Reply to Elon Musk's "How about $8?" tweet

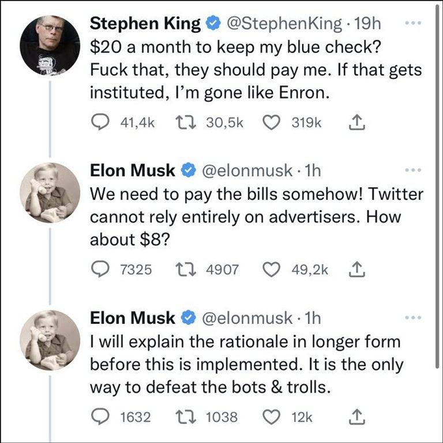click(x=102, y=269)
